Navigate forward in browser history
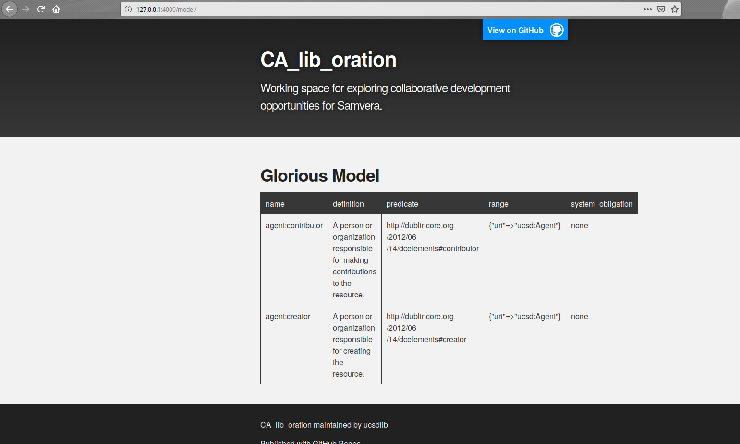Screen dimensions: 740x444 tap(25, 9)
